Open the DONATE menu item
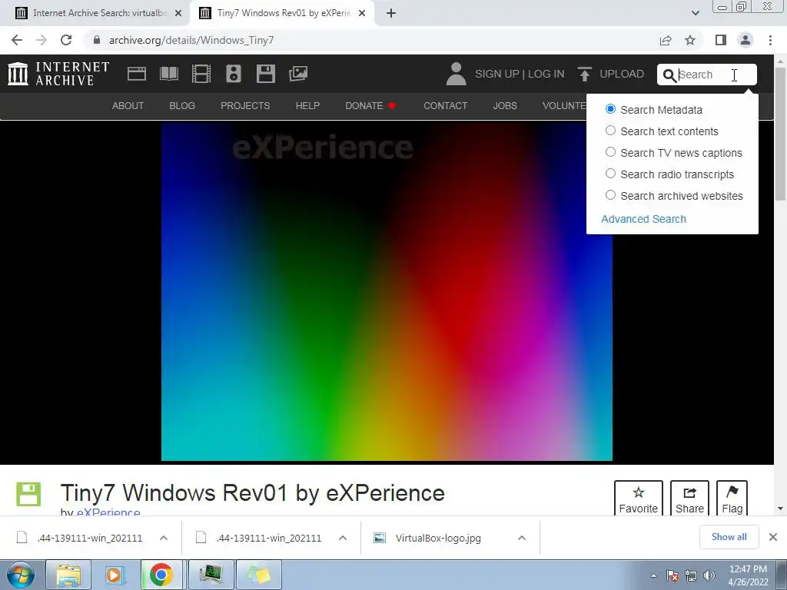787x590 pixels. point(371,106)
